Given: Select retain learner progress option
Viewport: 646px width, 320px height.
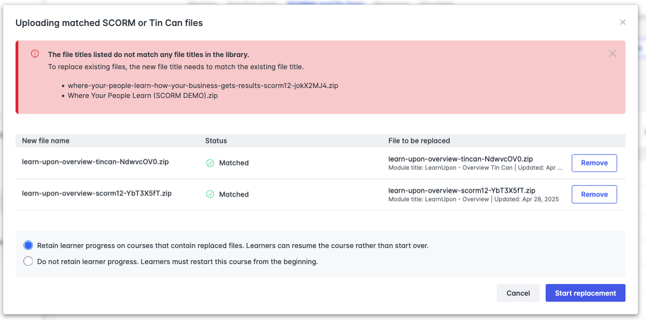Looking at the screenshot, I should (x=28, y=245).
